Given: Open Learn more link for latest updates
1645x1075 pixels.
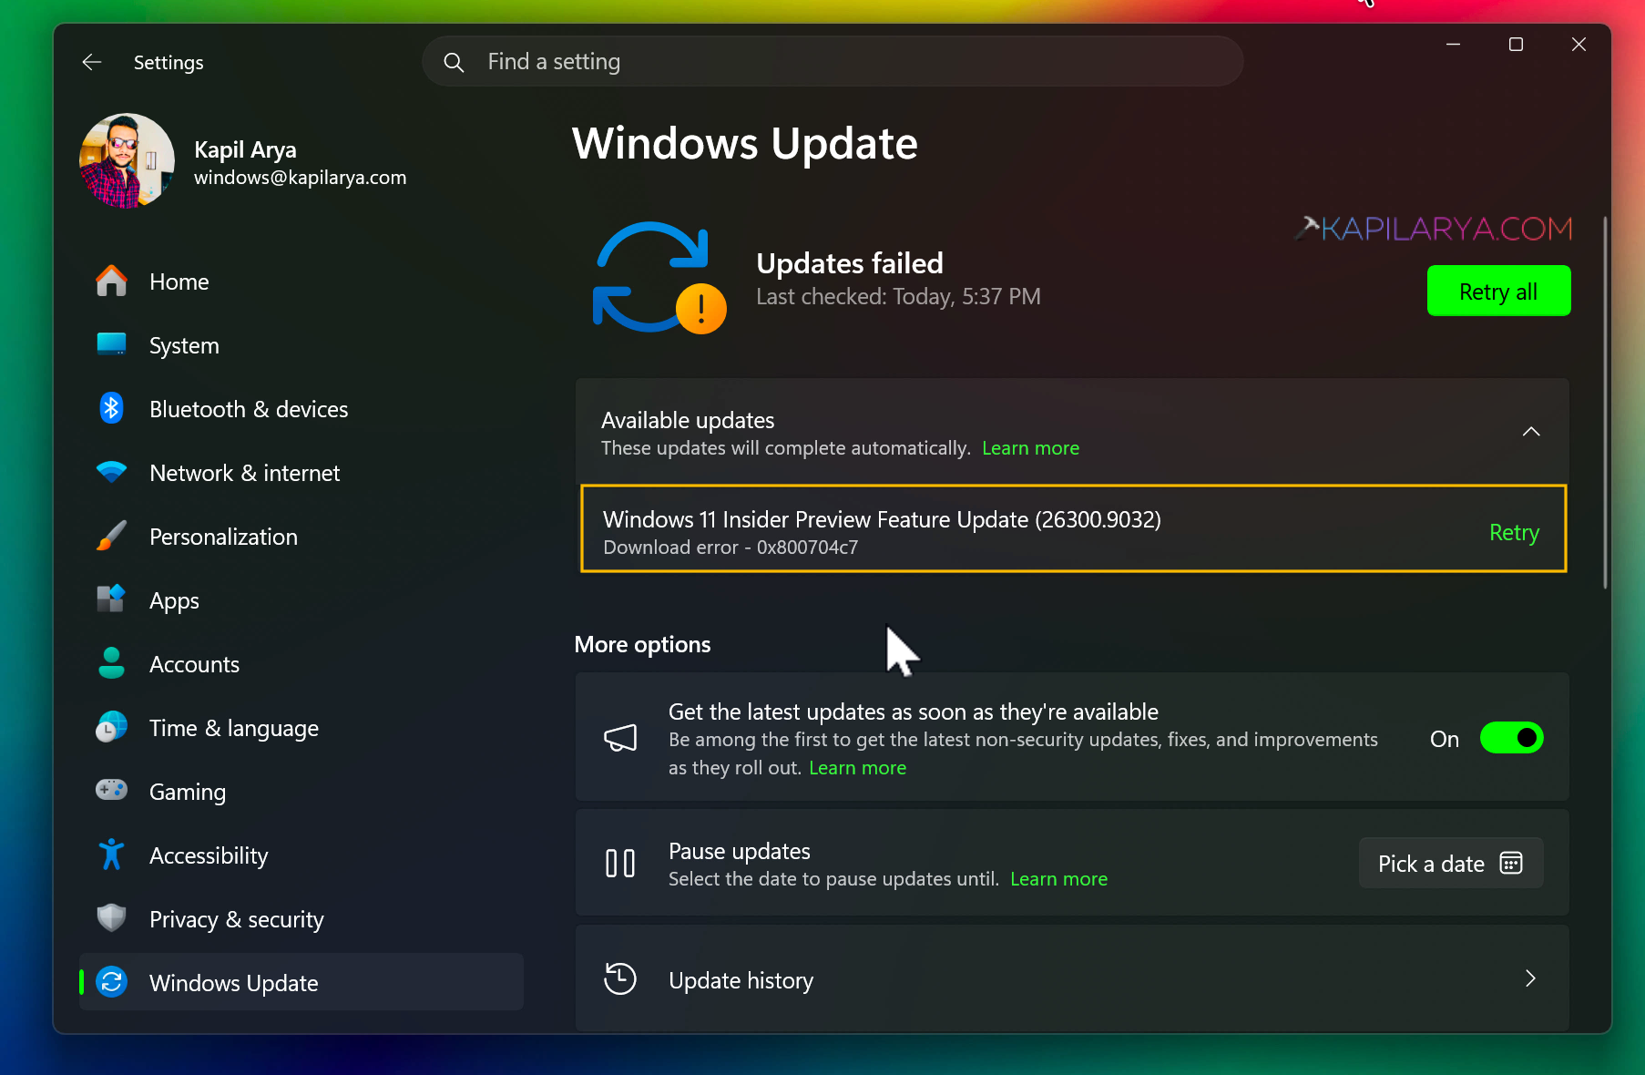Looking at the screenshot, I should 857,768.
